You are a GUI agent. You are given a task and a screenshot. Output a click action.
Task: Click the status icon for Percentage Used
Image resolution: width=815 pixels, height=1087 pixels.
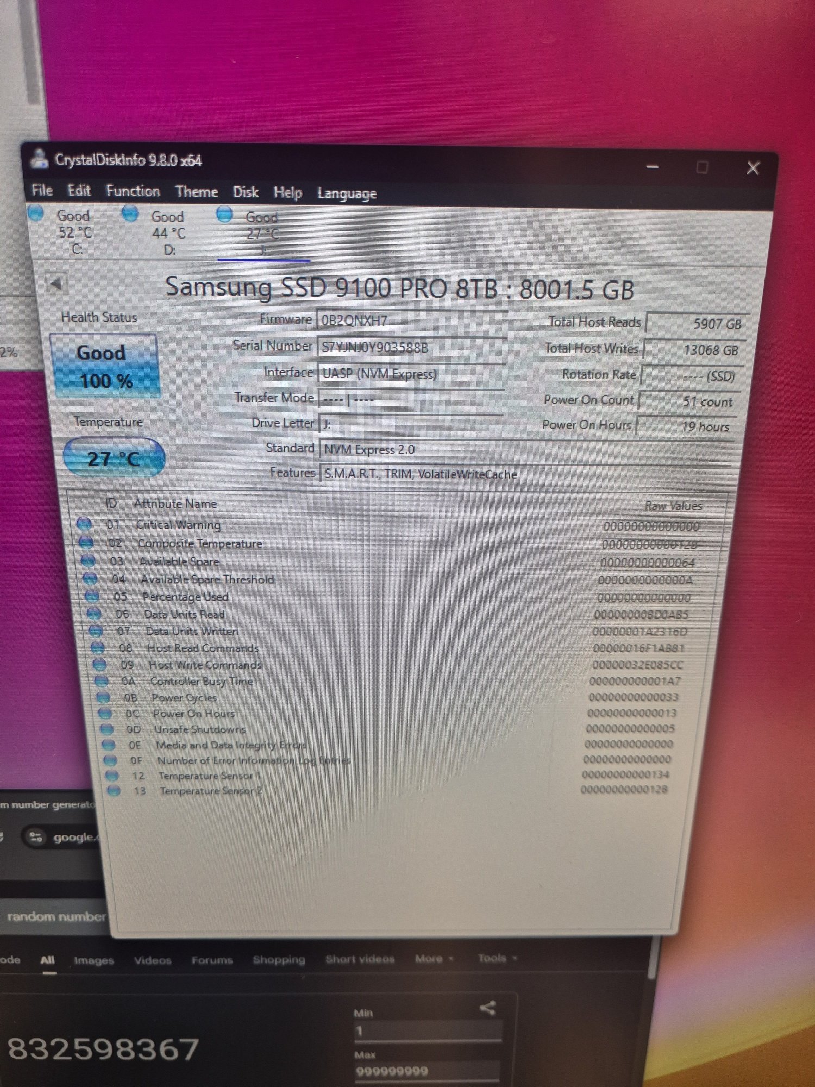pyautogui.click(x=92, y=596)
